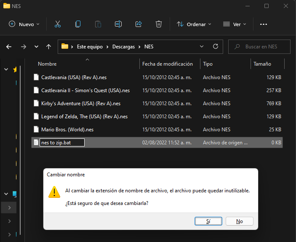
Task: Open recent locations chevron dropdown
Action: point(36,47)
